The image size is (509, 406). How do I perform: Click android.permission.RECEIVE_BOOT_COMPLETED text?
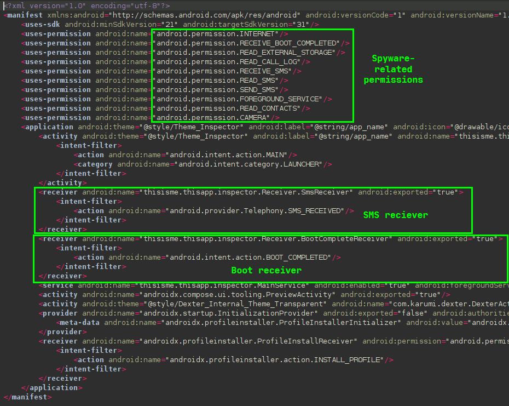tap(246, 43)
